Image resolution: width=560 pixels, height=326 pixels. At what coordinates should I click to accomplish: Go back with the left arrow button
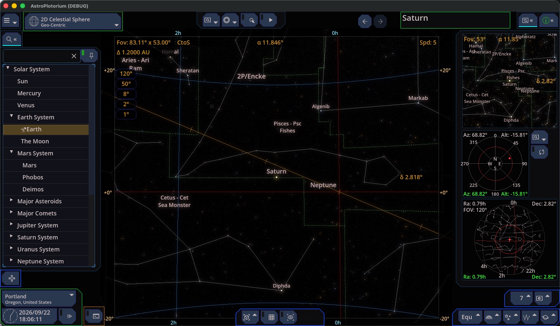(x=365, y=21)
